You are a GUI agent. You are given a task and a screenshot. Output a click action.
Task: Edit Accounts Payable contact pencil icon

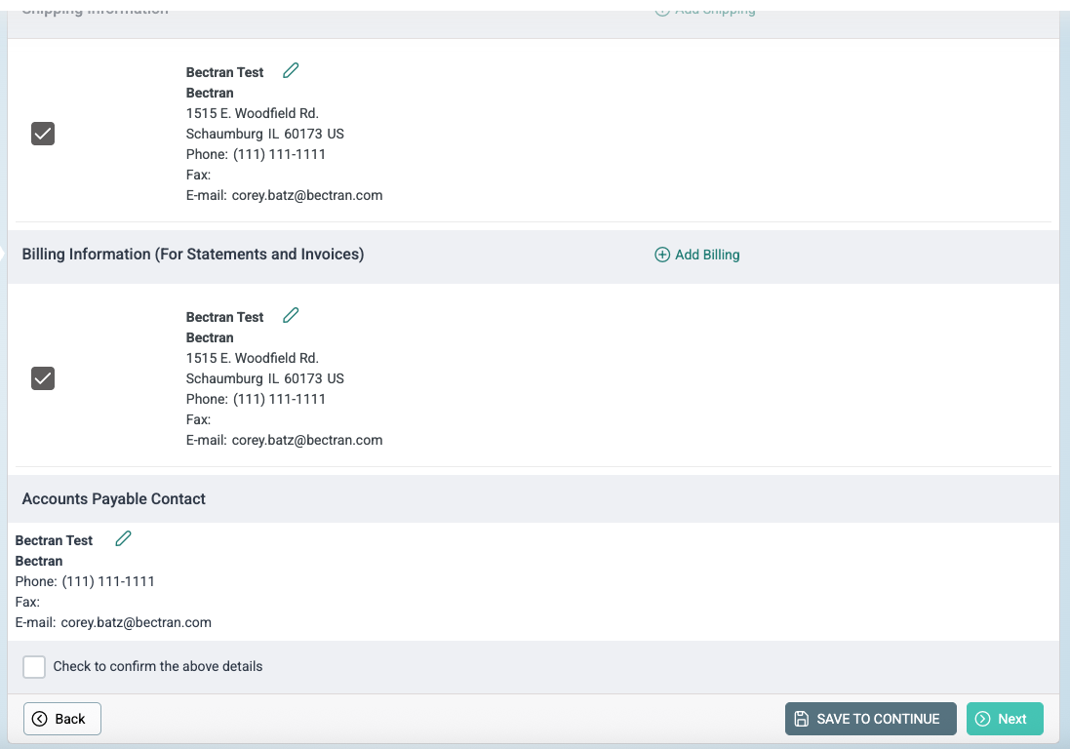(123, 538)
